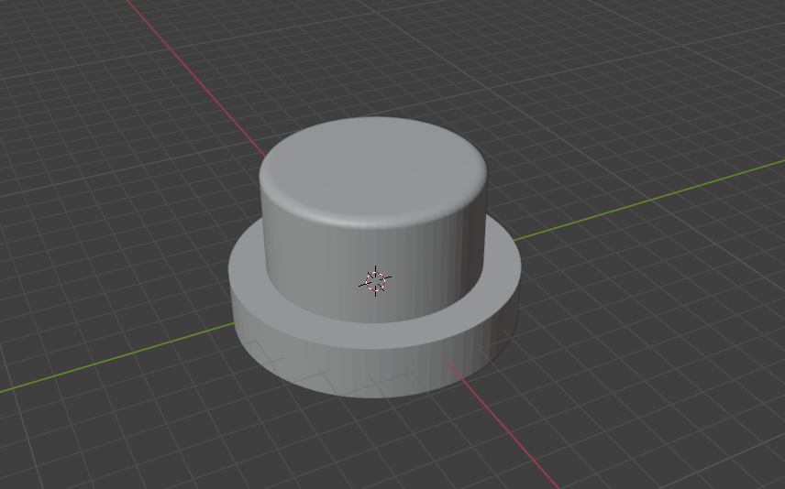Viewport: 785px width, 489px height.
Task: Click where the red axis disappears behind the cylinder top
Action: pyautogui.click(x=264, y=156)
